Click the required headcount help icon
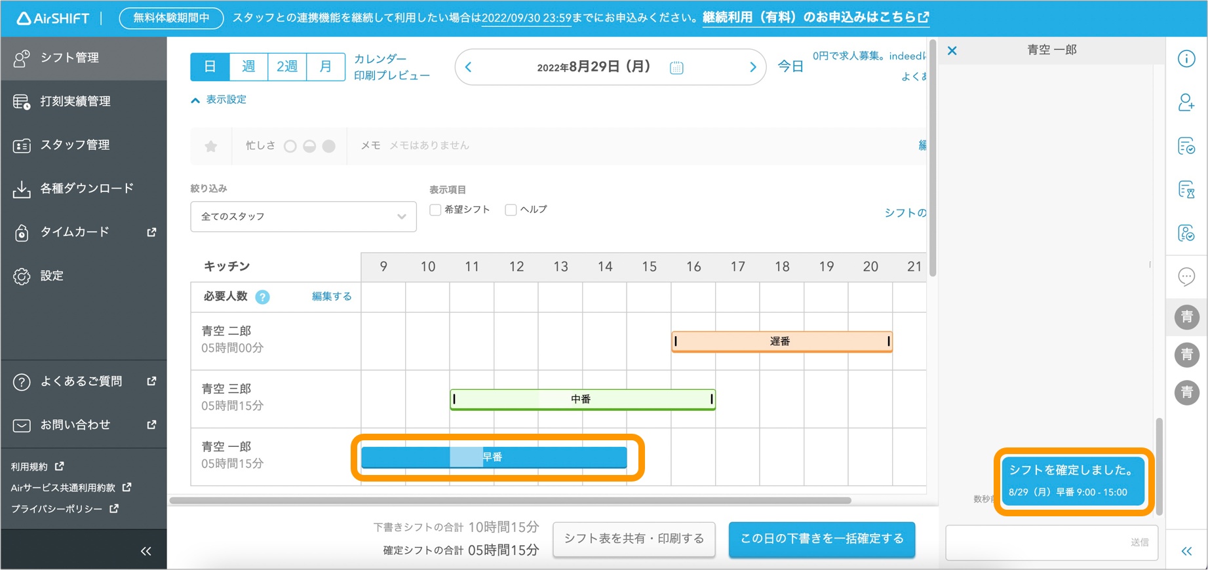 [262, 297]
